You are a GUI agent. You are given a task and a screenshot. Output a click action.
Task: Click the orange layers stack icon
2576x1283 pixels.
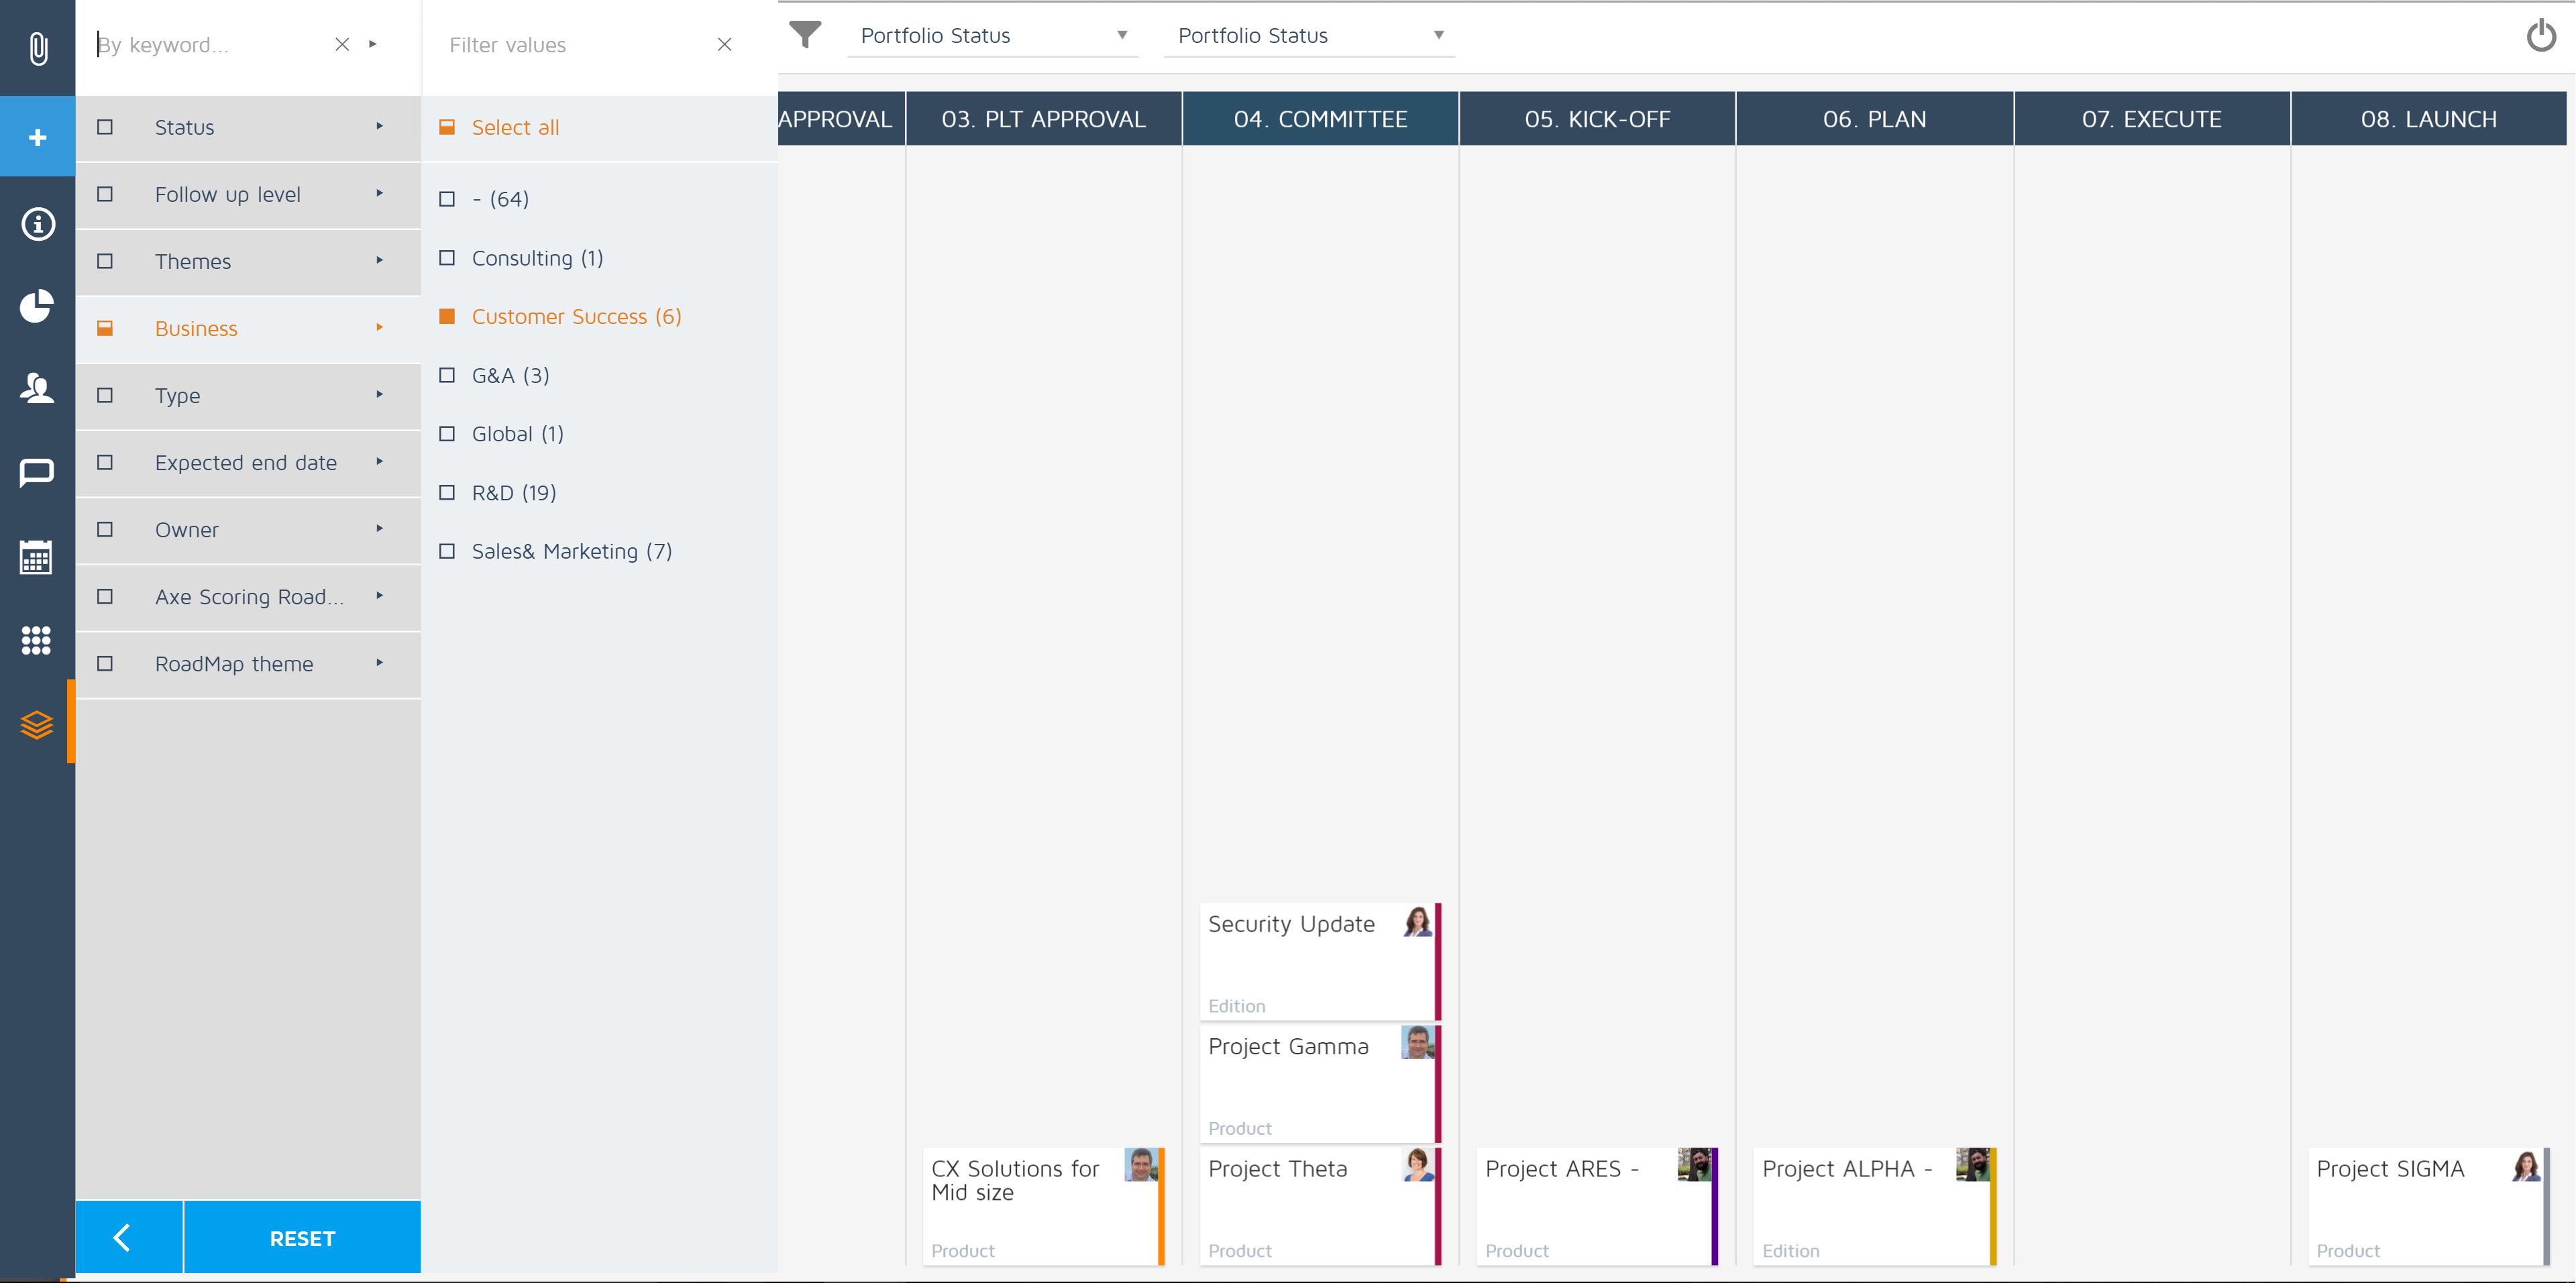tap(37, 724)
